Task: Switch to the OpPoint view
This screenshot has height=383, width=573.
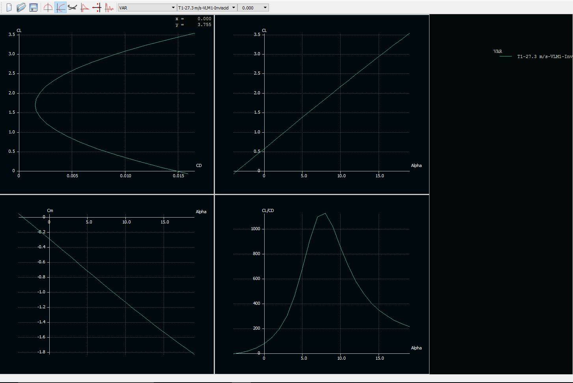Action: pyautogui.click(x=47, y=7)
